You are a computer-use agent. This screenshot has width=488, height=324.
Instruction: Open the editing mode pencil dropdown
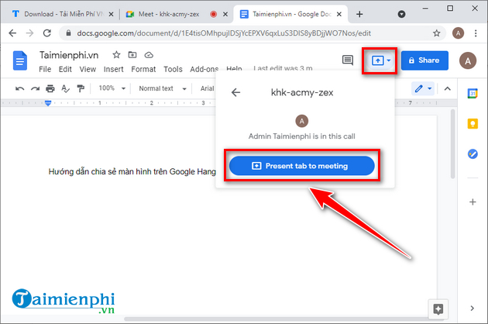click(x=423, y=89)
